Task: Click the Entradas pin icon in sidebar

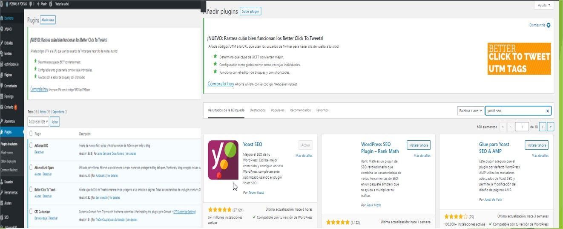Action: [2, 43]
